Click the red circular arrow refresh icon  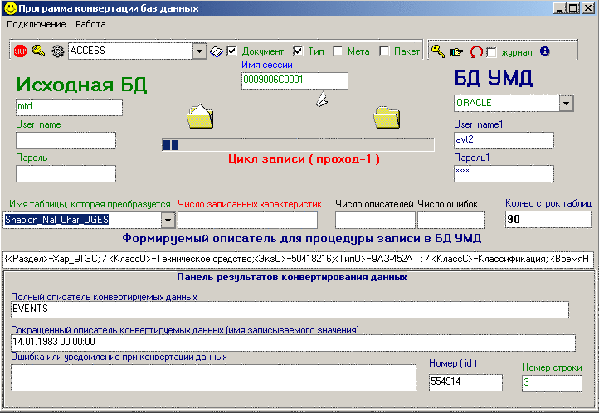[475, 51]
